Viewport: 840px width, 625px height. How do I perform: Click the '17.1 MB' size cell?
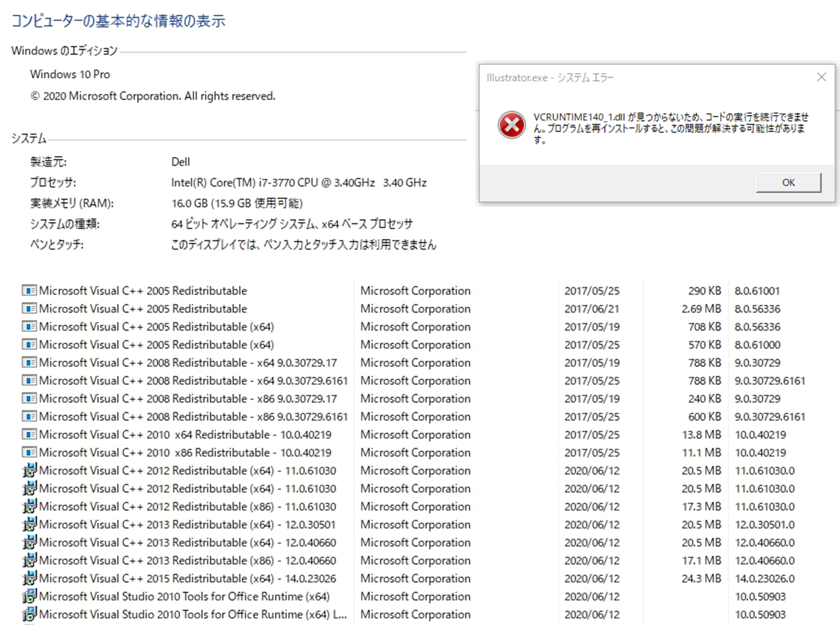(x=701, y=561)
